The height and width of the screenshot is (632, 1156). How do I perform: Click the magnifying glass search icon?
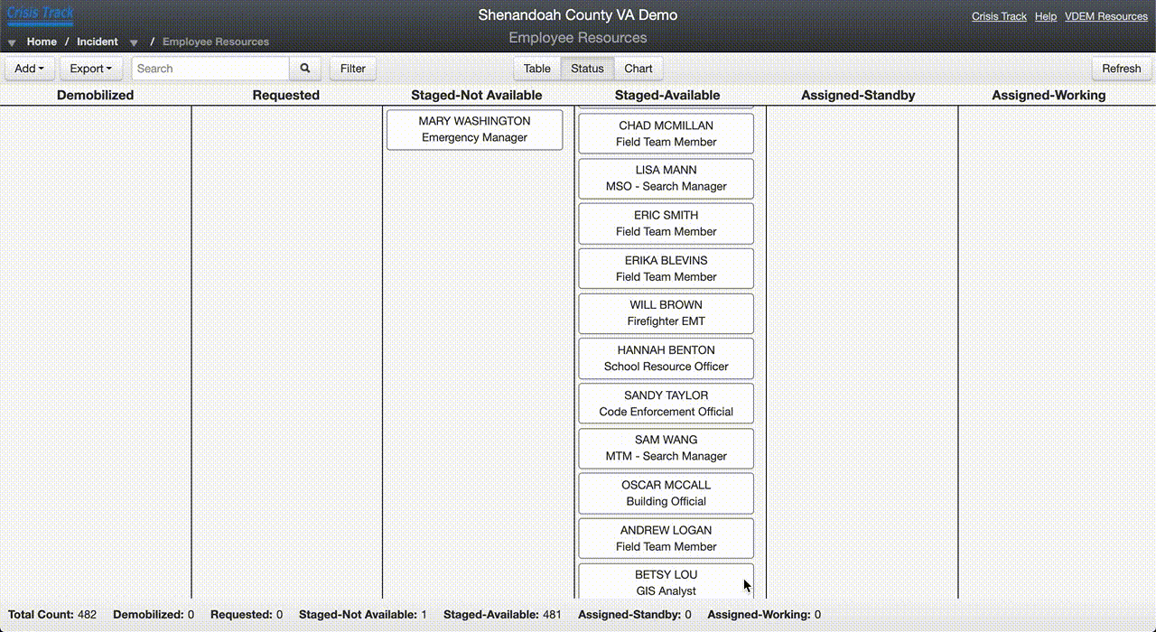click(304, 68)
